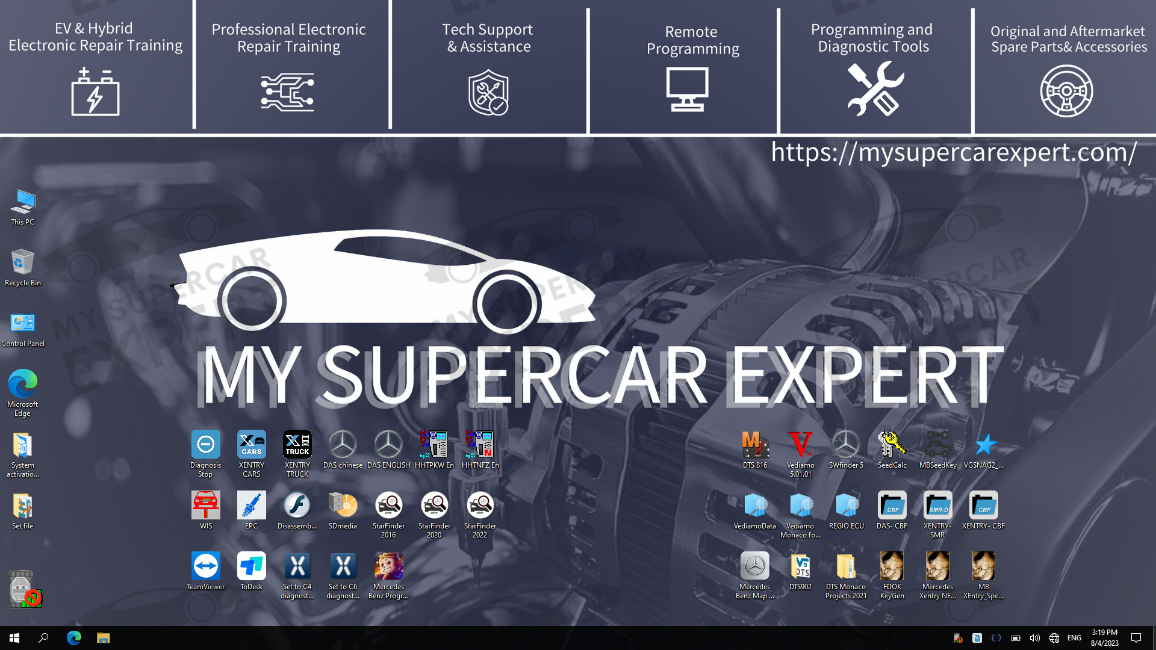Launch StarFinder 2022 shortcut
Screen dimensions: 1156x650
(x=480, y=506)
